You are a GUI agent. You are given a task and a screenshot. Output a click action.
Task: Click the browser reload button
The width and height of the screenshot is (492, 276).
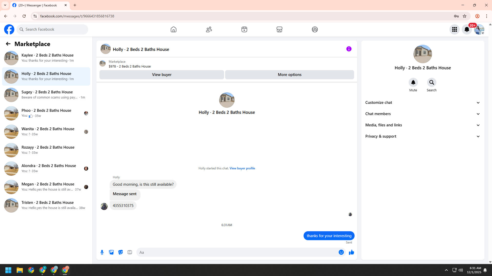point(24,16)
